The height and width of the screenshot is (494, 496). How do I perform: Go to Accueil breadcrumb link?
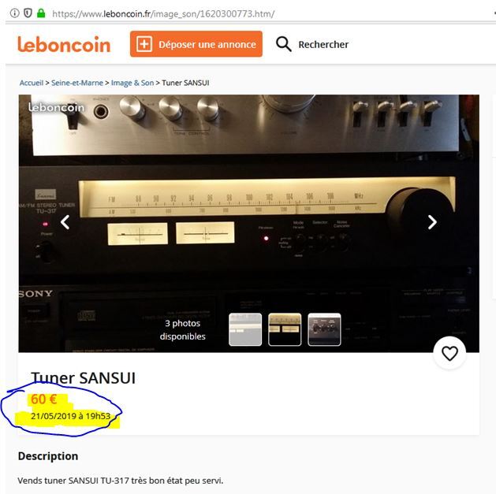coord(32,83)
